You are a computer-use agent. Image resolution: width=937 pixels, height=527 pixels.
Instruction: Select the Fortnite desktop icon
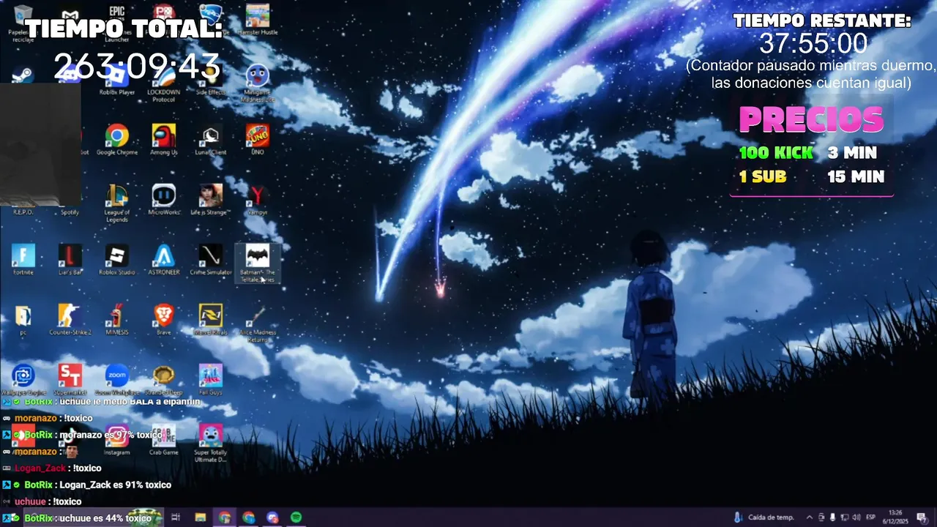coord(23,259)
